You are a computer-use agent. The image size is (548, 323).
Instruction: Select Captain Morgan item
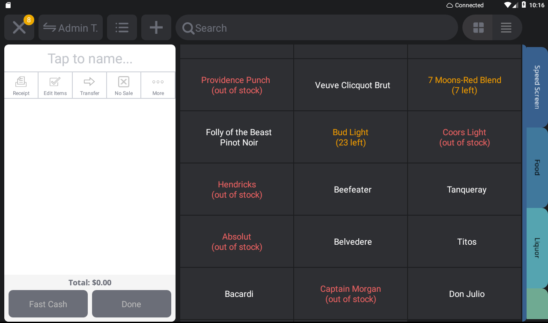pos(351,294)
